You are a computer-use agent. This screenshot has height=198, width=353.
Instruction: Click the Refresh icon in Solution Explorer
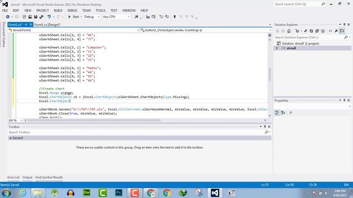(x=311, y=31)
